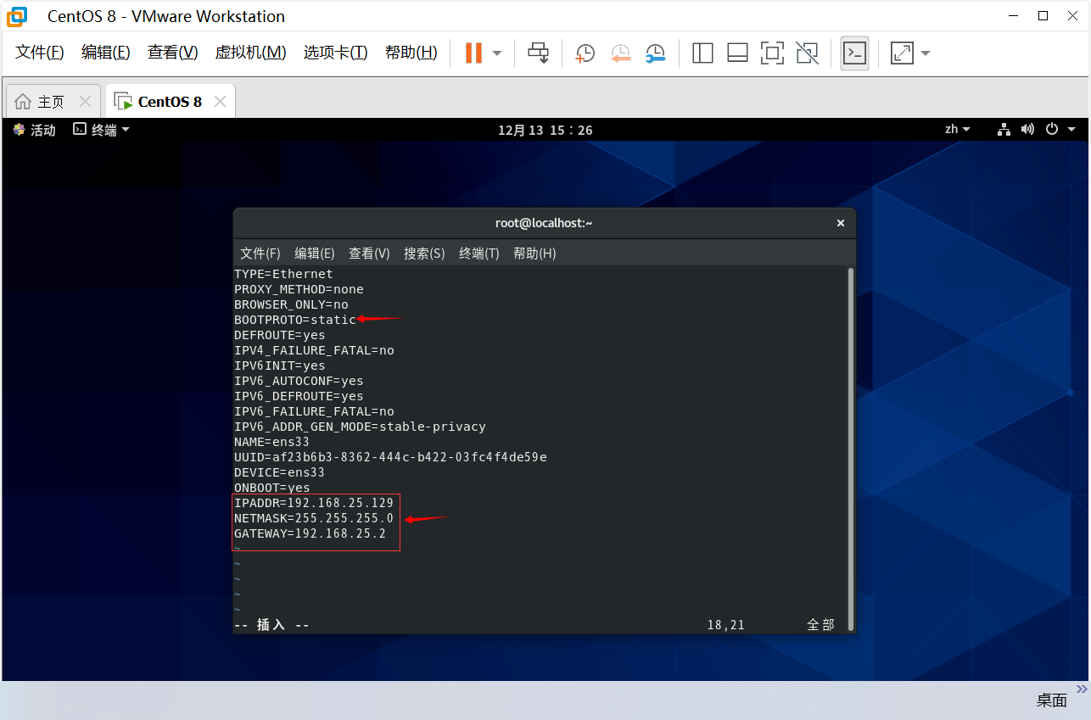Viewport: 1091px width, 720px height.
Task: Enter full screen mode icon
Action: tap(772, 53)
